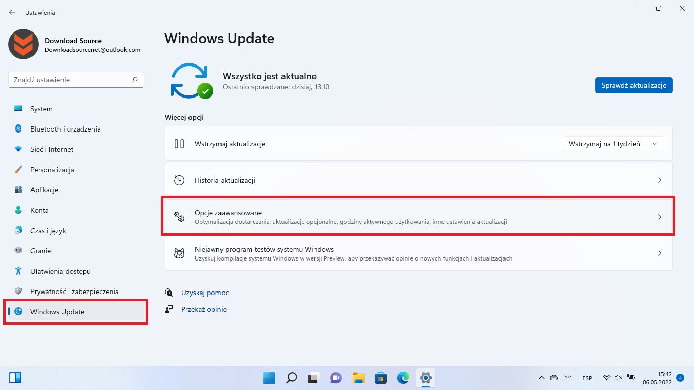Image resolution: width=694 pixels, height=390 pixels.
Task: Click the magnifier icon in settings search
Action: coord(135,80)
